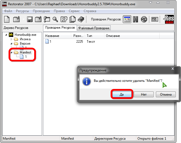Click the Save floppy disk icon
The height and width of the screenshot is (143, 181).
click(30, 19)
